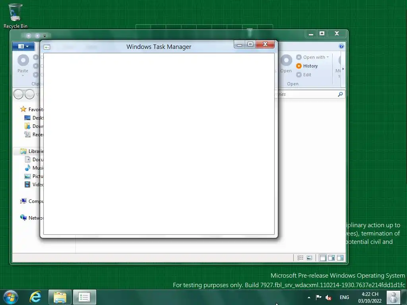Minimize the Windows Task Manager window
Viewport: 407px width, 305px height.
[239, 44]
